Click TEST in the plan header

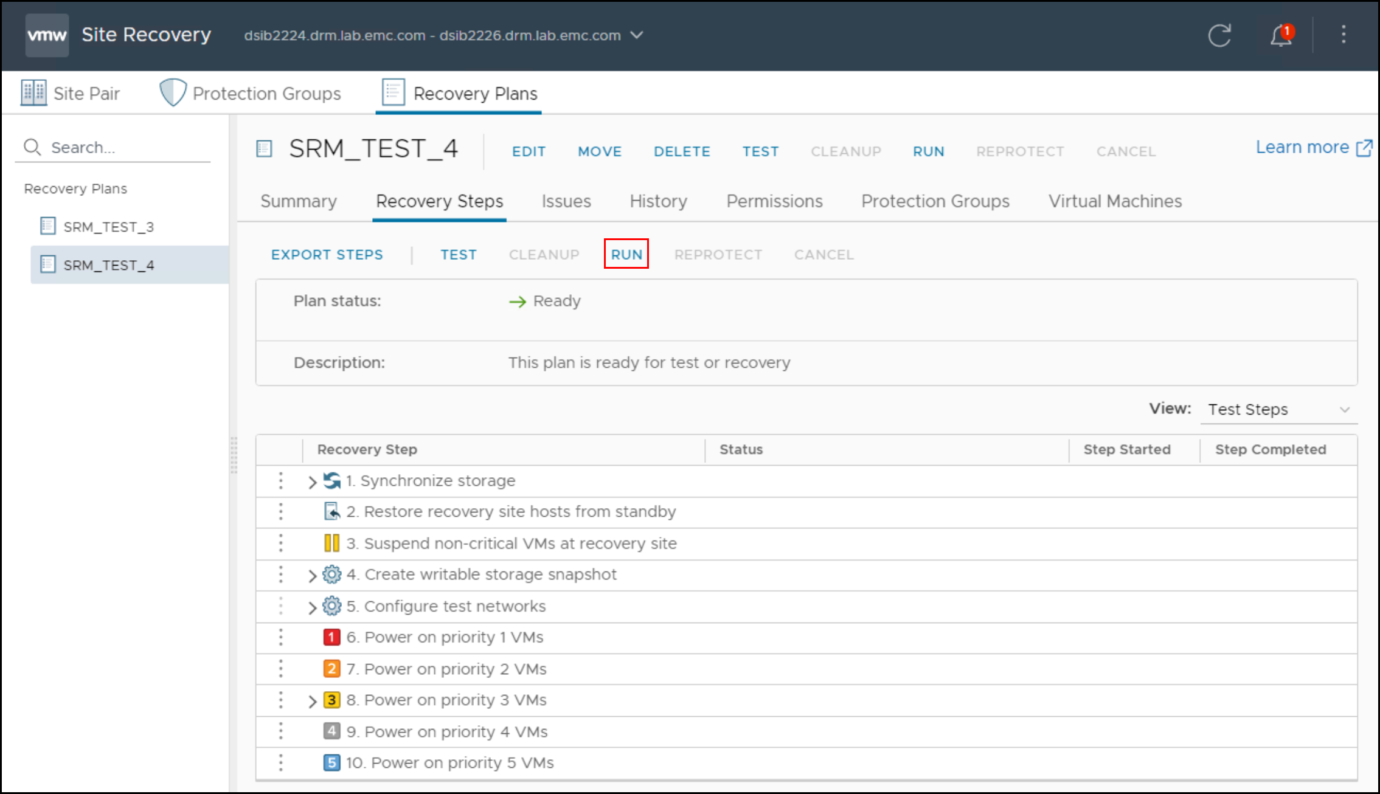click(x=760, y=151)
